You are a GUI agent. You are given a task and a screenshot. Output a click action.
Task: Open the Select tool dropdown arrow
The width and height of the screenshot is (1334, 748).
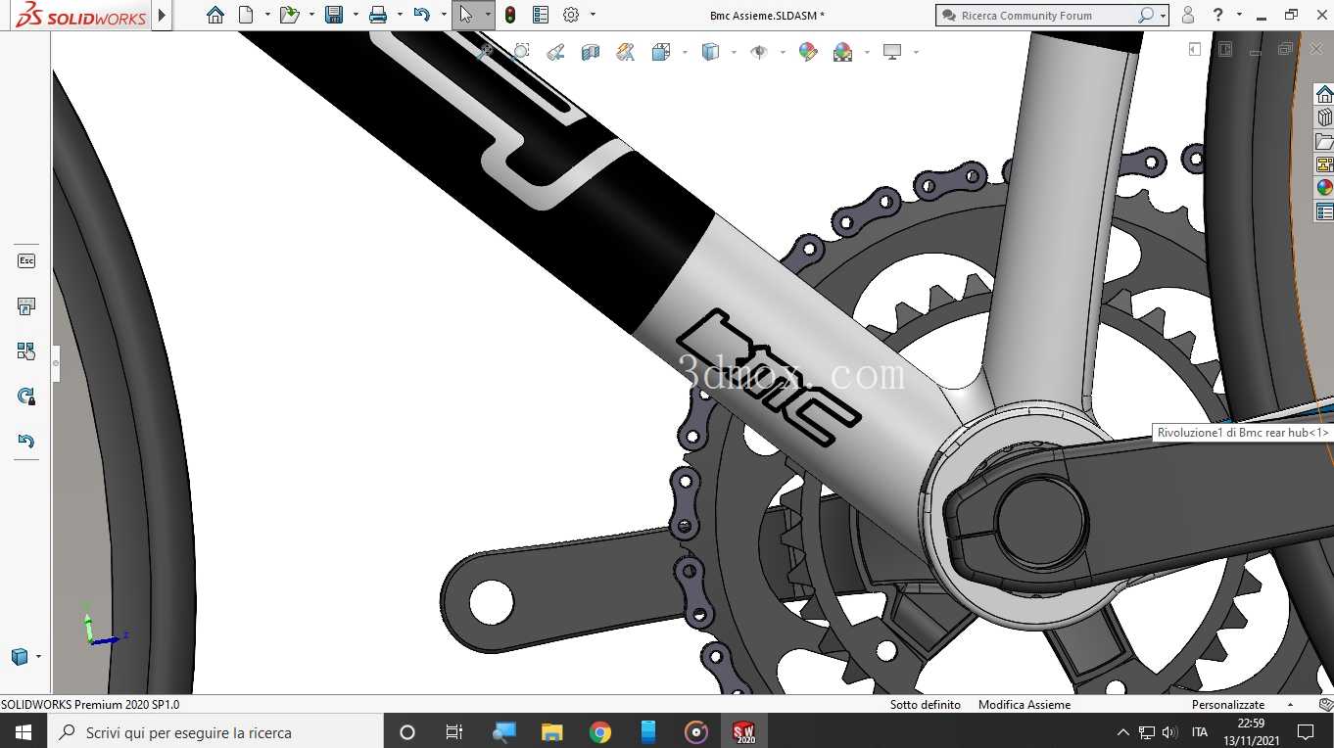point(487,15)
